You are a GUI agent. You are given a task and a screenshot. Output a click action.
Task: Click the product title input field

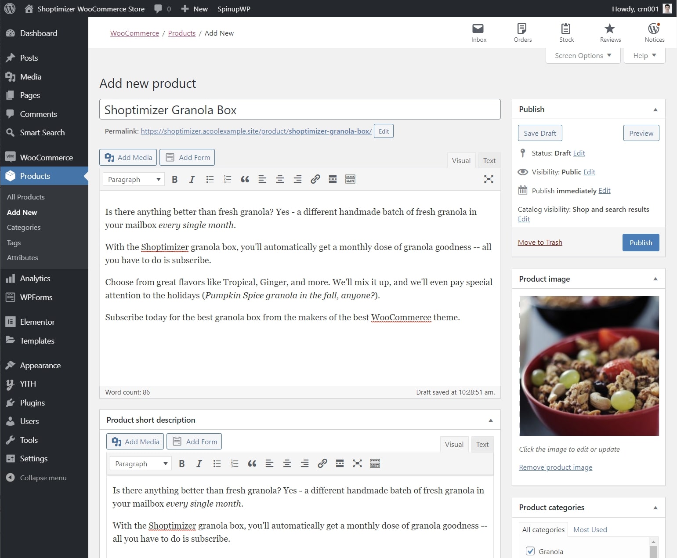coord(300,109)
